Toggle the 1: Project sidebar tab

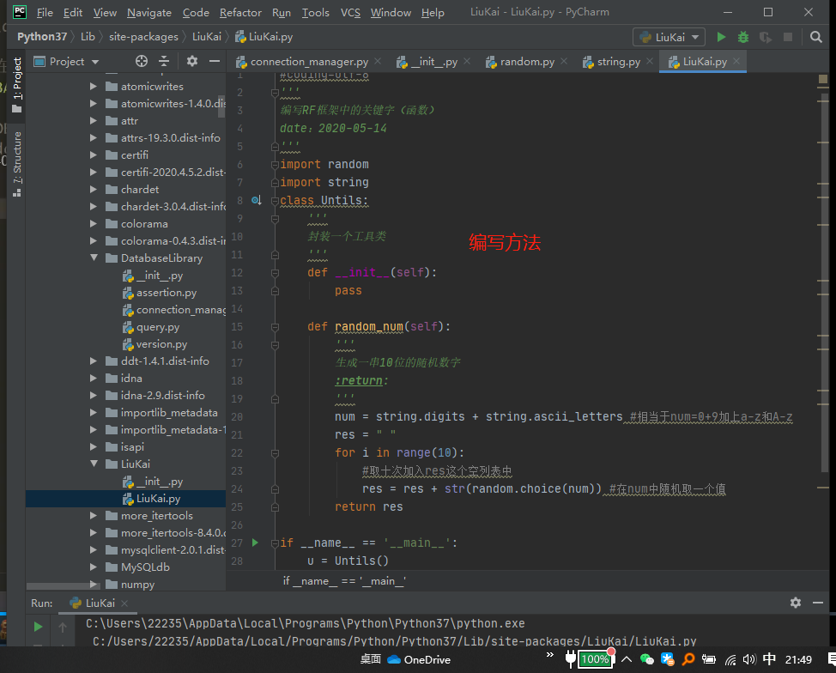[x=17, y=86]
